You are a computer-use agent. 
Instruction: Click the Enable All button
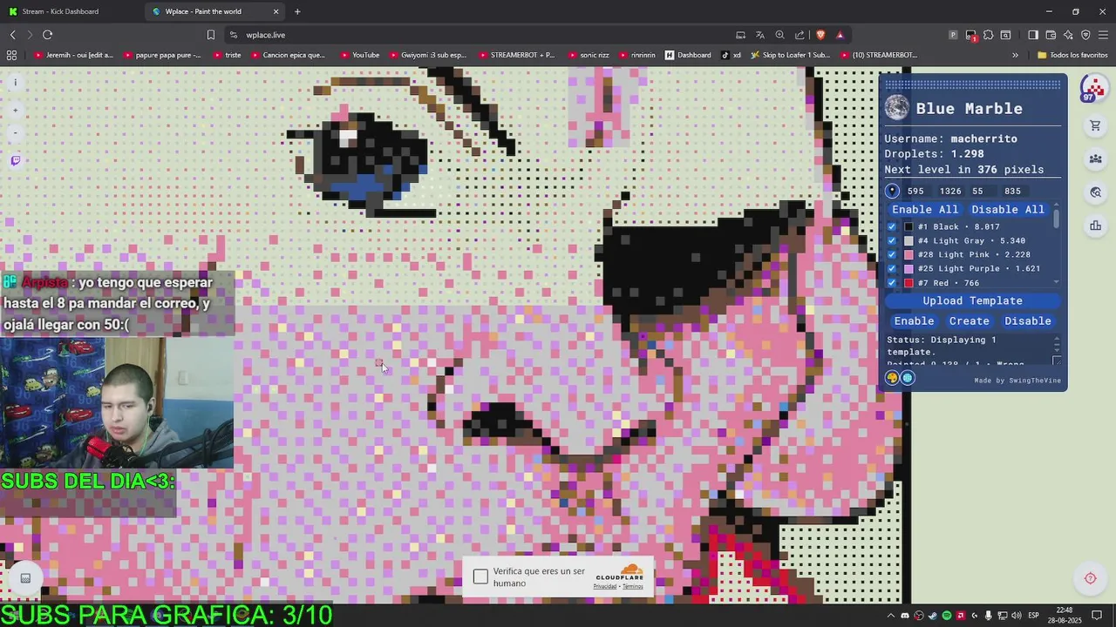tap(925, 209)
